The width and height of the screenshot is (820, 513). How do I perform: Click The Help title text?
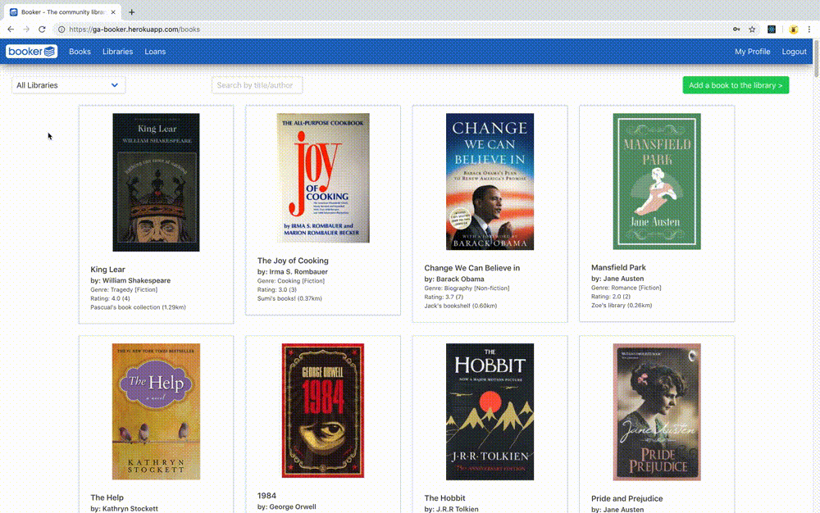[107, 498]
